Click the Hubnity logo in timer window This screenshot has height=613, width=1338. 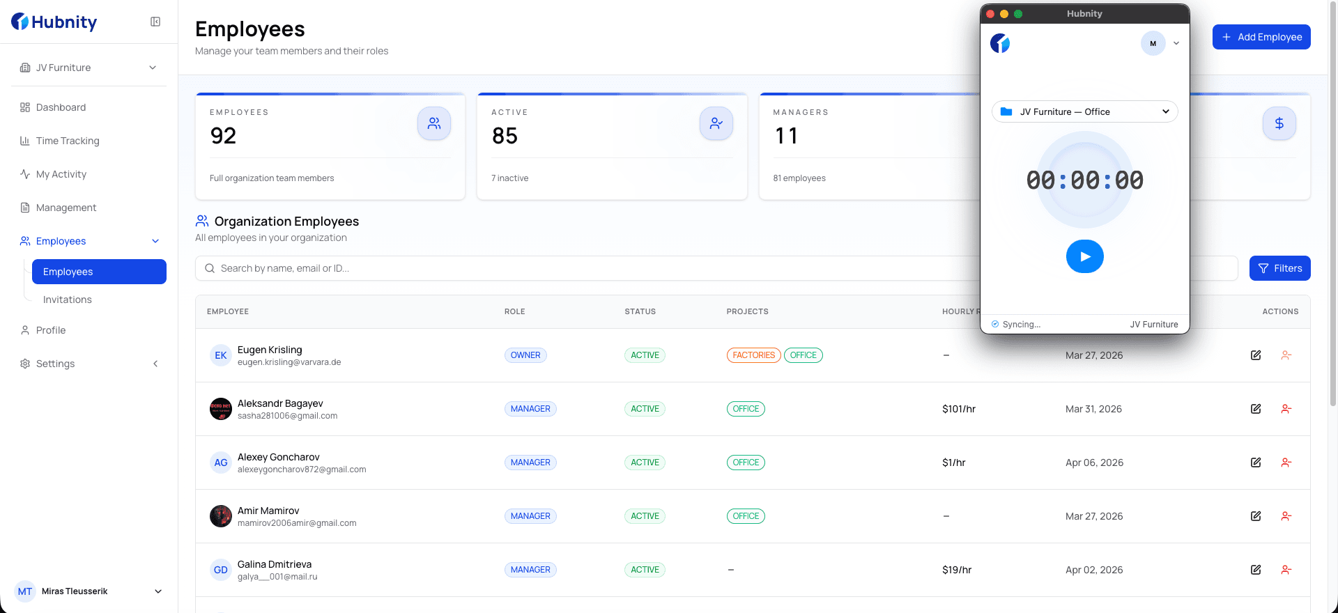1000,43
